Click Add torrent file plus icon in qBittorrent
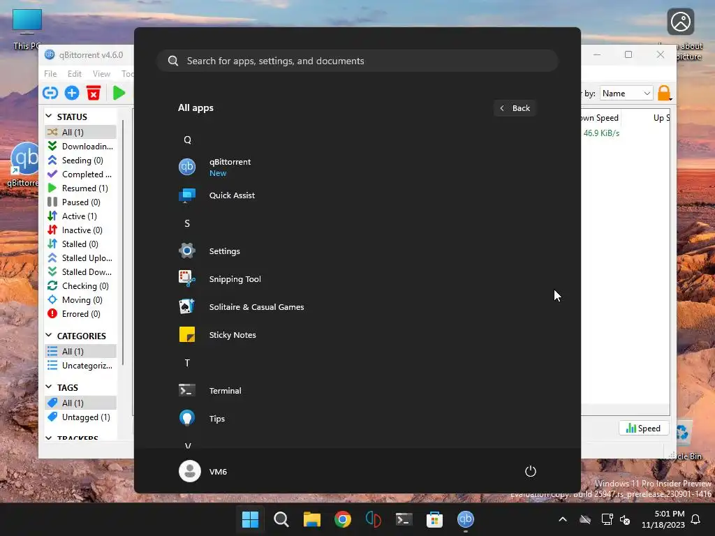Viewport: 715px width, 536px height. tap(72, 93)
